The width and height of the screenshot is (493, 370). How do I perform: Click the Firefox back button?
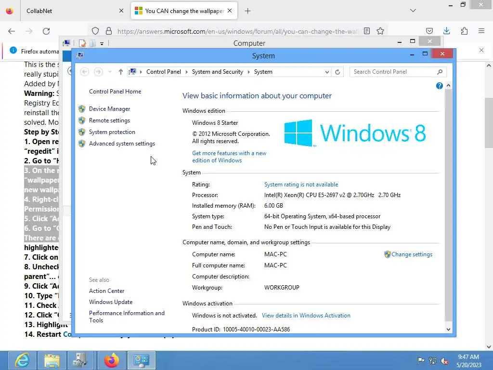click(12, 31)
